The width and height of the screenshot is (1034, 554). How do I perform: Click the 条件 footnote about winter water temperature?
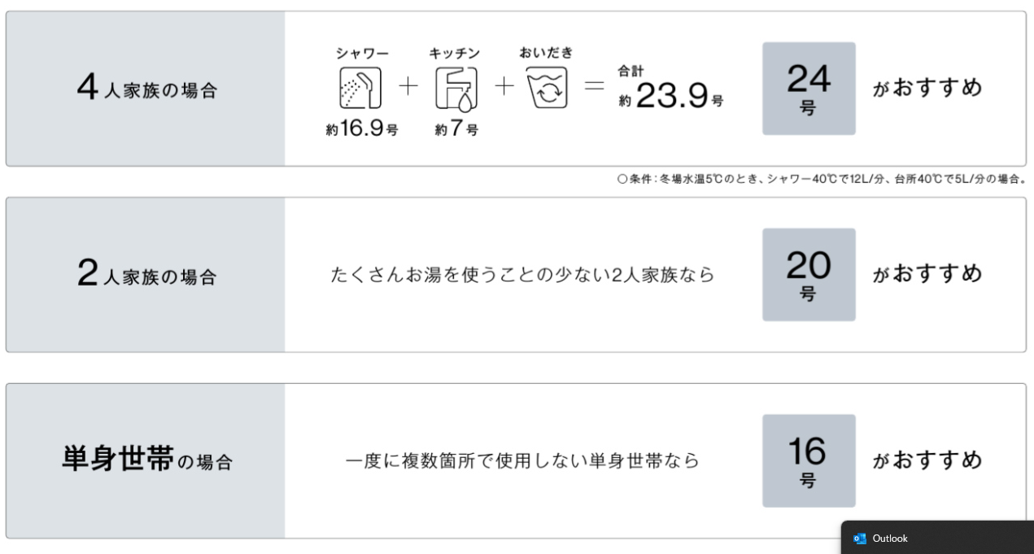click(822, 179)
